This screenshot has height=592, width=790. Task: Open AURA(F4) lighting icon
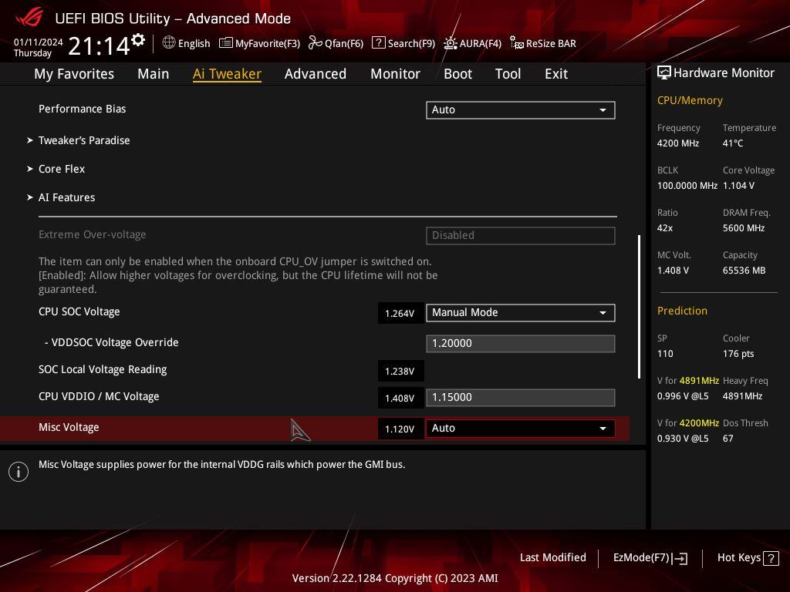point(451,43)
